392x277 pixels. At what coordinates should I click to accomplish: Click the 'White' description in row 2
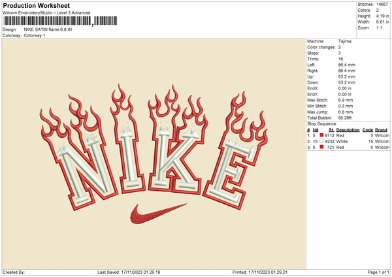coord(342,142)
